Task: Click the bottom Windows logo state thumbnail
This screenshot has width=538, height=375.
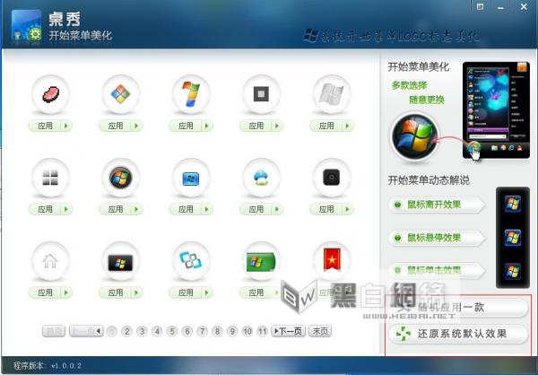Action: click(x=513, y=271)
